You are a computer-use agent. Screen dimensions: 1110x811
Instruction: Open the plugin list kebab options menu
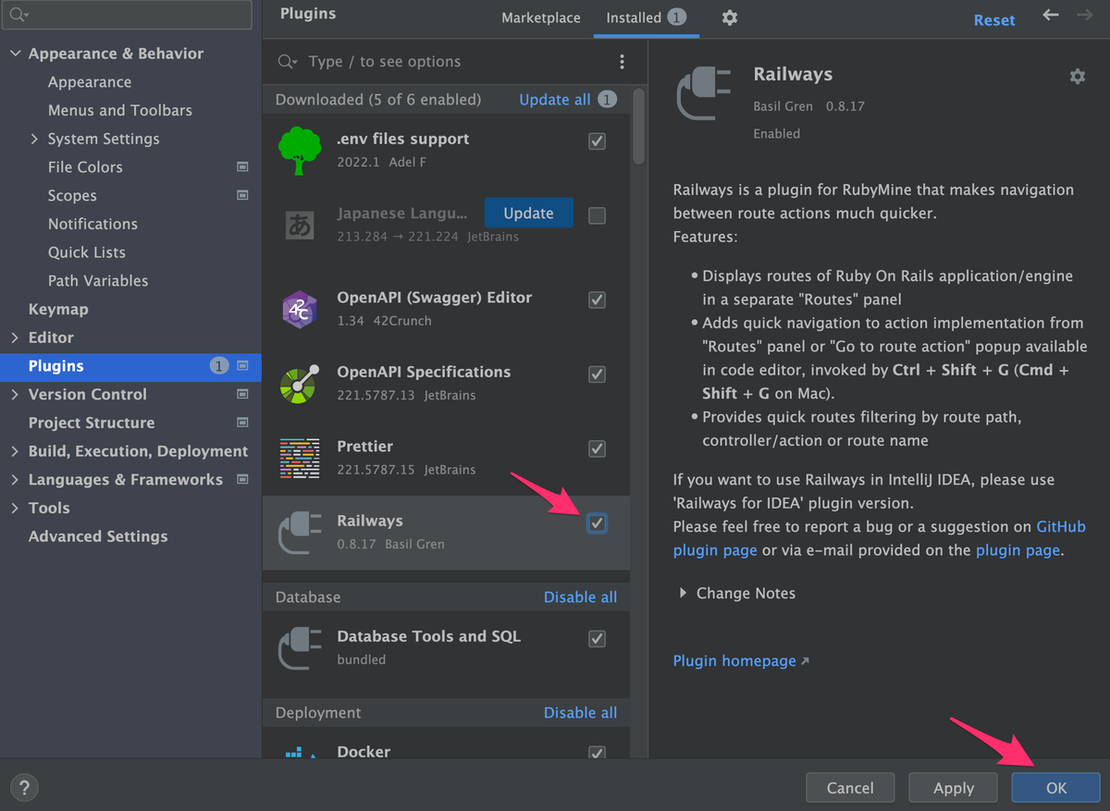622,62
